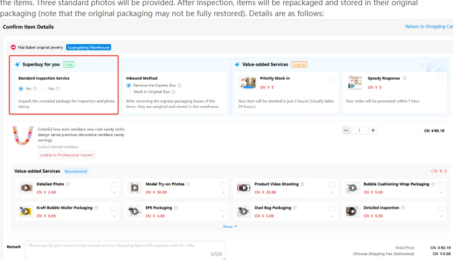Screen dimensions: 471x260
Task: Decrease item quantity with minus button
Action: 346,131
